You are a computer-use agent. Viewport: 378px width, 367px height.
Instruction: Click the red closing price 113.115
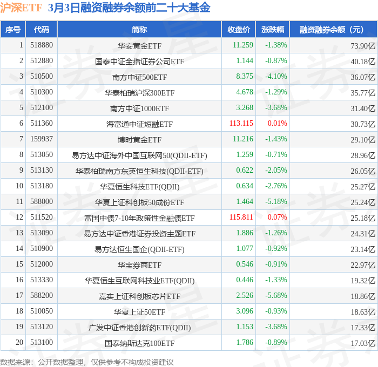click(x=241, y=124)
